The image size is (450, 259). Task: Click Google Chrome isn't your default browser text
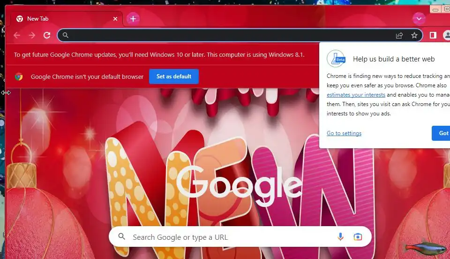(x=87, y=76)
